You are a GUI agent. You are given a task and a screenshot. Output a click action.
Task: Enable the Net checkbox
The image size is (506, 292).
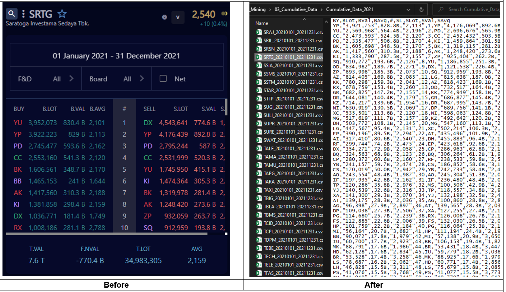click(x=163, y=78)
